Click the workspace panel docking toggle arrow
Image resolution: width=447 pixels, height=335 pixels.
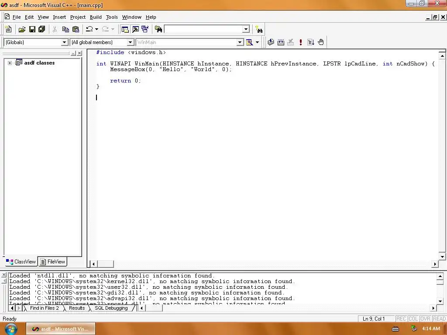click(x=73, y=53)
